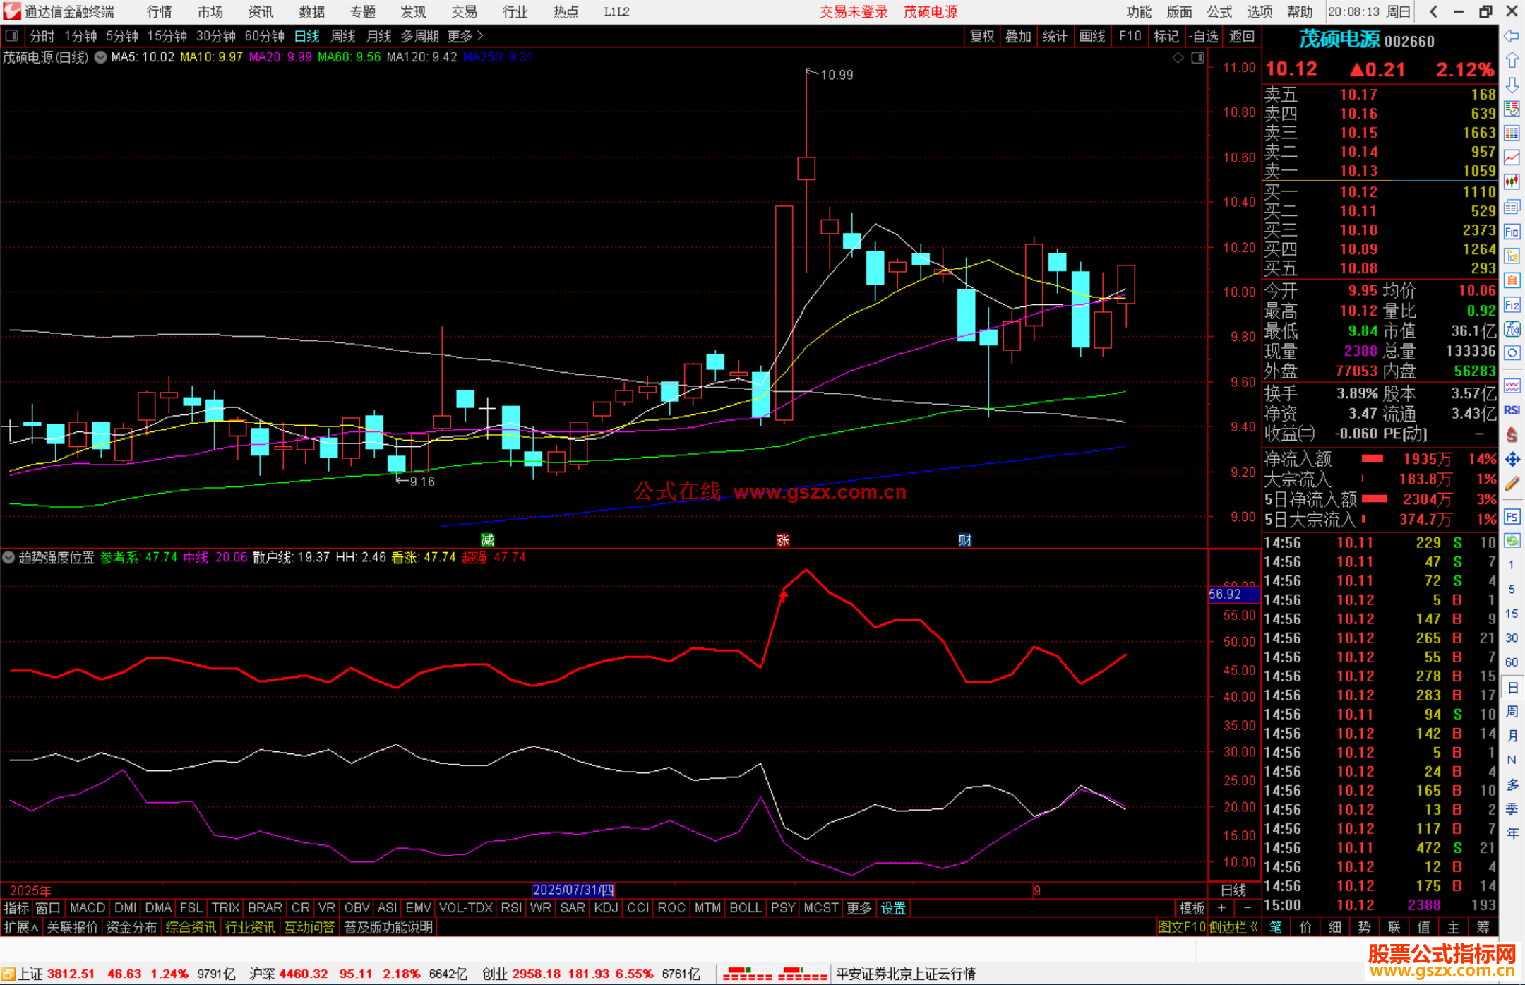Screen dimensions: 1525x985
Task: Switch chart period to 5分钟
Action: coord(122,36)
